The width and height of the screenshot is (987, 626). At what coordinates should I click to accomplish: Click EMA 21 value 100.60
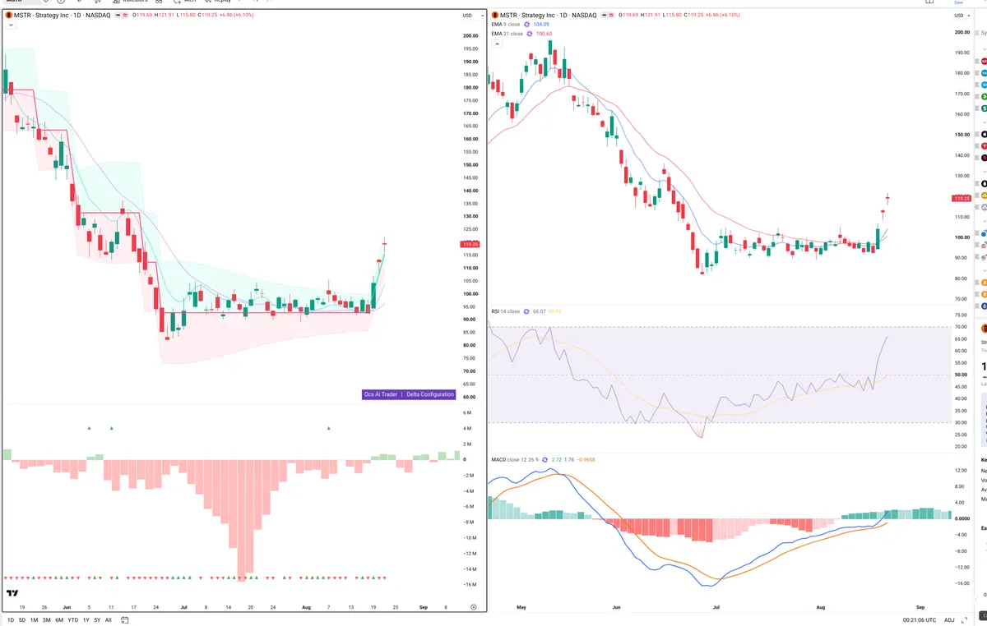(544, 34)
